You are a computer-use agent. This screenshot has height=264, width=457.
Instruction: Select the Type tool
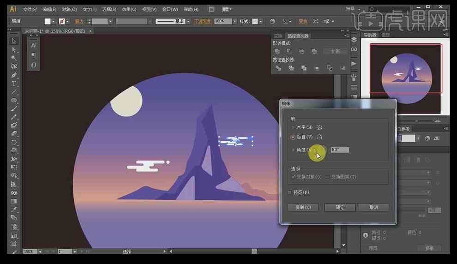14,84
